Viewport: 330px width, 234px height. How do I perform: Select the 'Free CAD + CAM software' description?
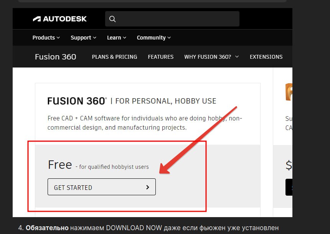(145, 123)
